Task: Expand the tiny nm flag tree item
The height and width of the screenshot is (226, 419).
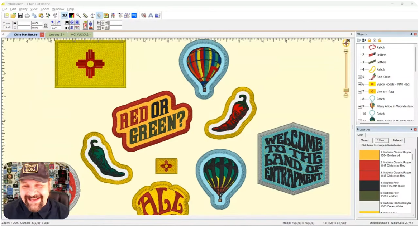Action: [x=360, y=92]
